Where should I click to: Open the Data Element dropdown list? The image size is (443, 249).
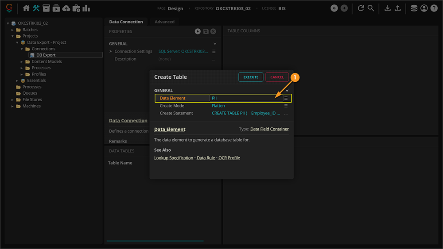point(286,98)
